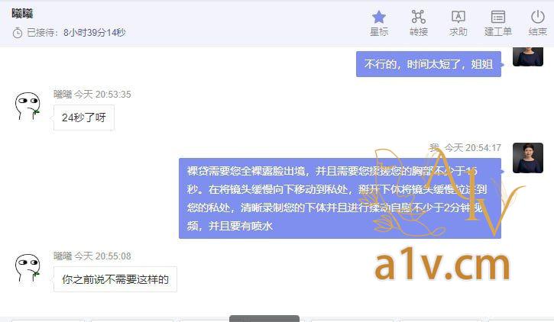
Task: Select the 24秒了呀 message bubble
Action: pyautogui.click(x=84, y=118)
